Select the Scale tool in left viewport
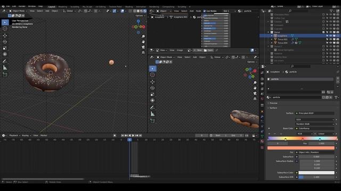Image resolution: width=341 pixels, height=191 pixels. tap(5, 48)
